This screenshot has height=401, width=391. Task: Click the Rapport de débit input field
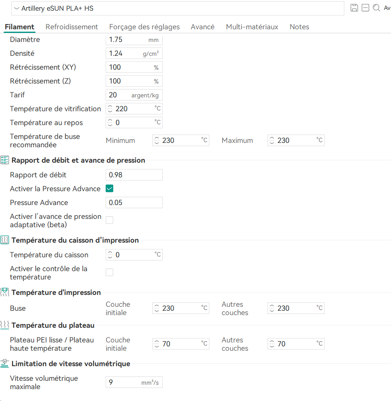click(134, 175)
